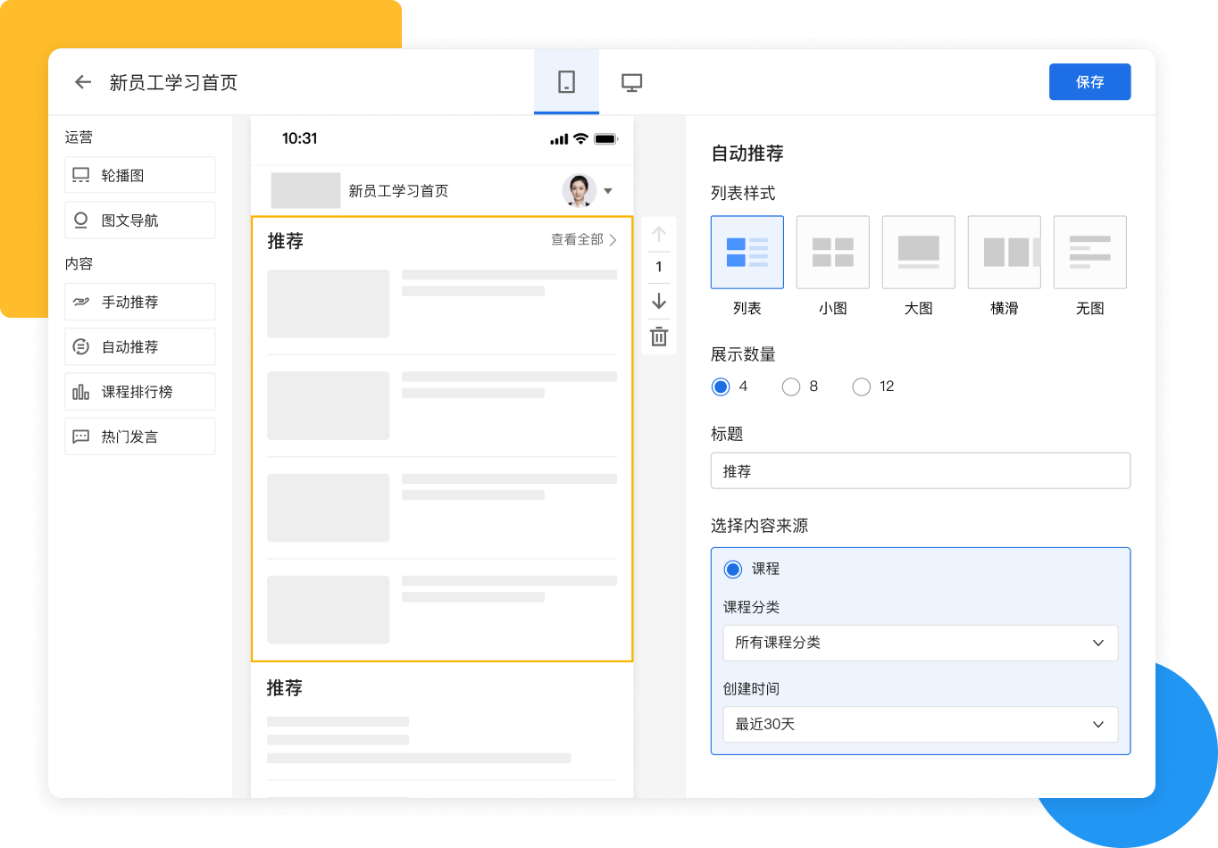Image resolution: width=1218 pixels, height=848 pixels.
Task: Move the module down with arrow
Action: 659,301
